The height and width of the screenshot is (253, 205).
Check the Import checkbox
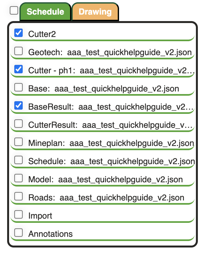pos(19,214)
